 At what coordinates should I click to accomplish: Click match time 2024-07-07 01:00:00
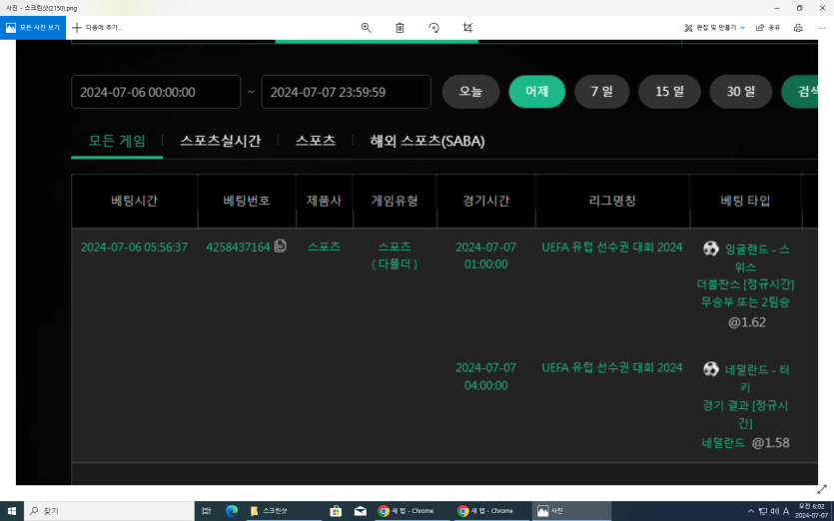click(x=485, y=256)
